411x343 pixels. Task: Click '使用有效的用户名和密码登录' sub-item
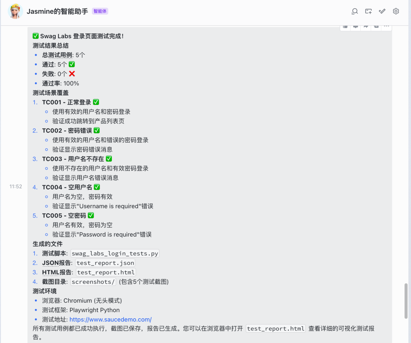click(91, 112)
